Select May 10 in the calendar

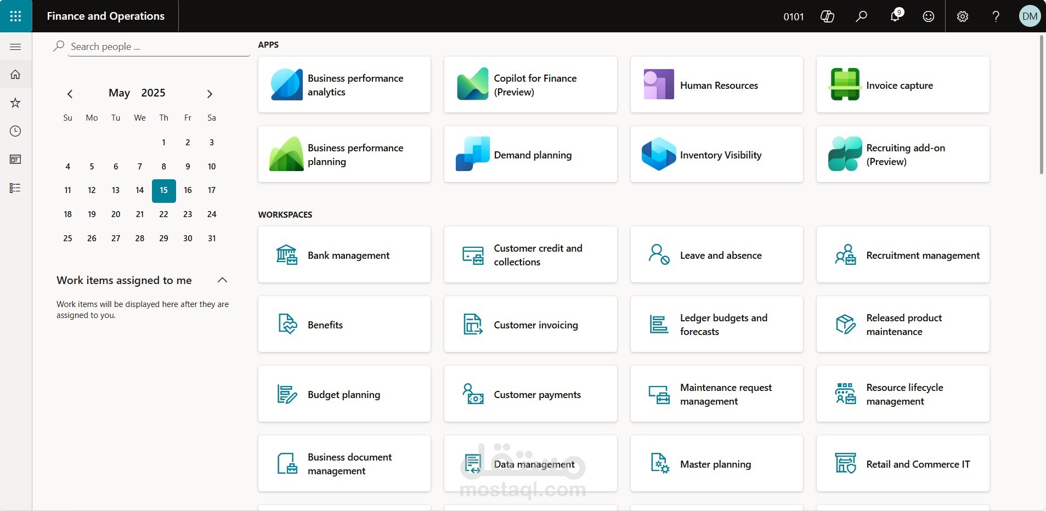(x=212, y=167)
